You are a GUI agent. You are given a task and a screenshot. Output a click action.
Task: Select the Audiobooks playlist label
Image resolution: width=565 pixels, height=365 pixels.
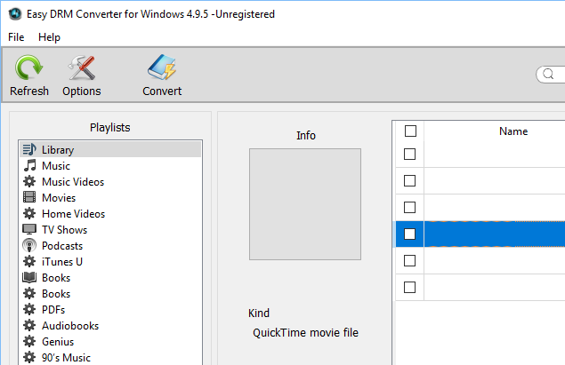[x=70, y=325]
